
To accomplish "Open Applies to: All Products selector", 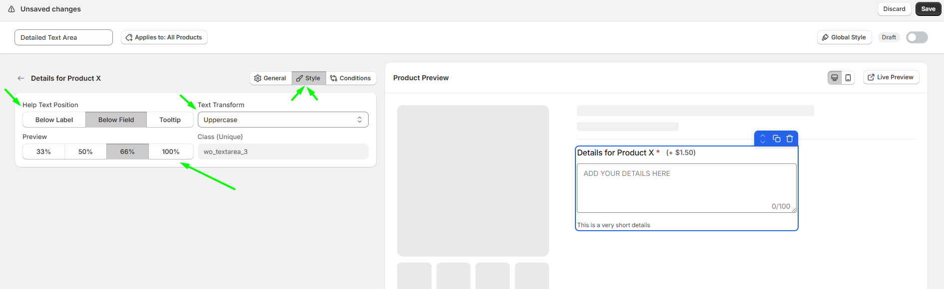I will (164, 37).
